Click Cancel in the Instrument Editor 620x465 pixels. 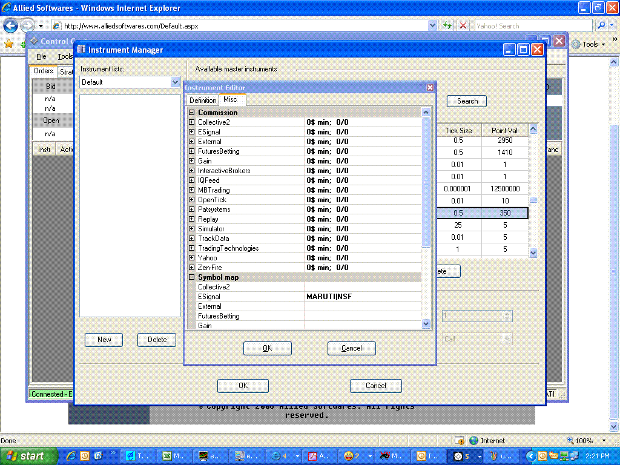click(352, 348)
